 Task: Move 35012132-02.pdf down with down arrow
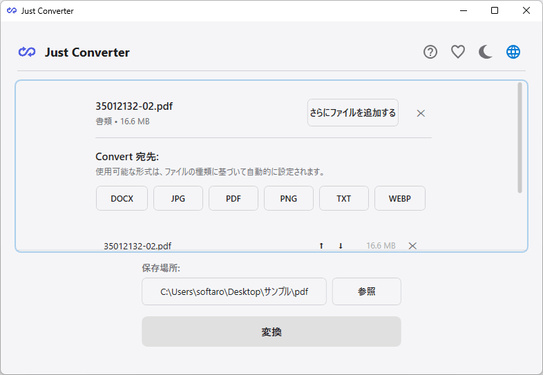[341, 246]
